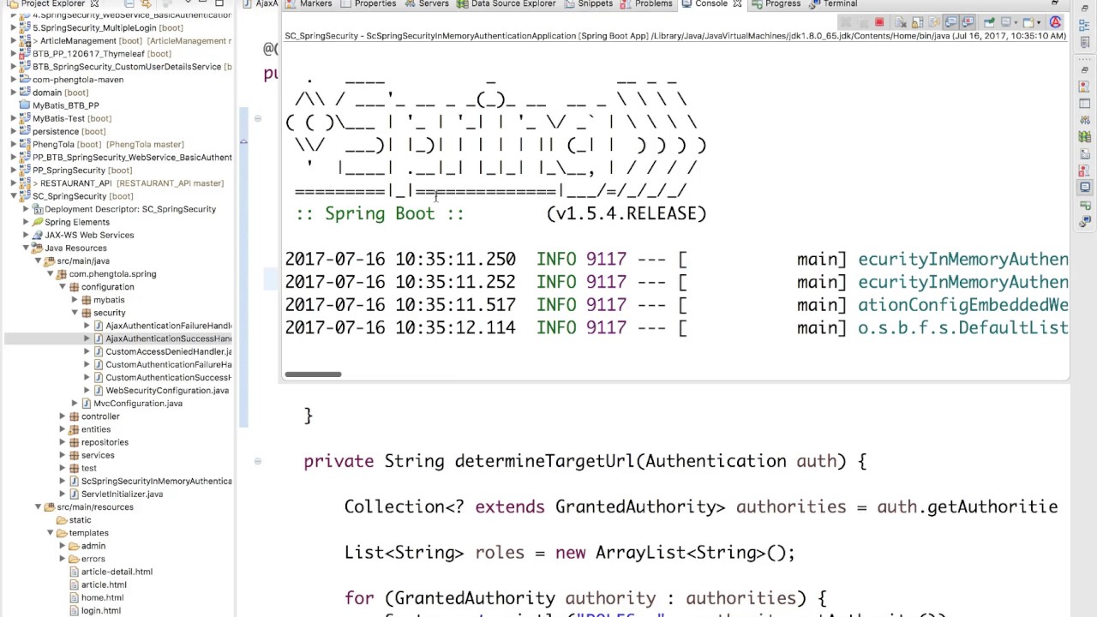Screen dimensions: 1097x617
Task: Toggle Scroll Lock in the console toolbar
Action: [917, 22]
